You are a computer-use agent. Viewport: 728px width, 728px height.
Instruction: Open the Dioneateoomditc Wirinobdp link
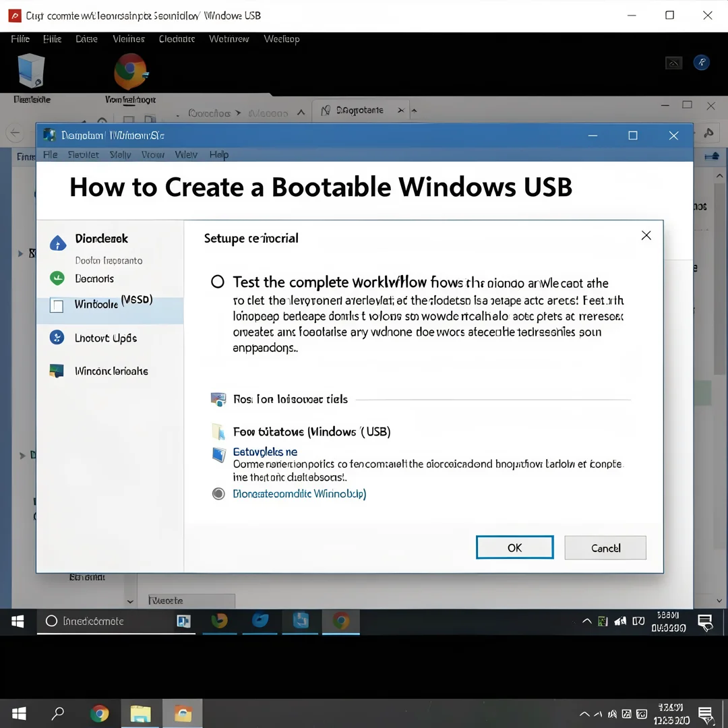coord(299,493)
